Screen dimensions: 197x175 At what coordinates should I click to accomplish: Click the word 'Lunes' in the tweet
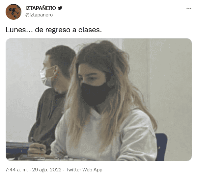[16, 30]
